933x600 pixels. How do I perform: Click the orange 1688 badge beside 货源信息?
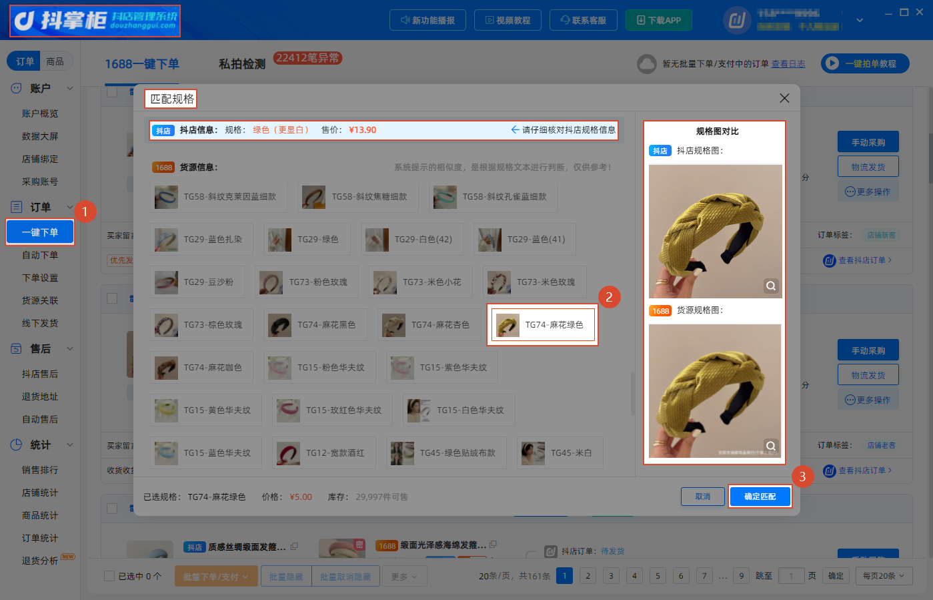coord(163,168)
